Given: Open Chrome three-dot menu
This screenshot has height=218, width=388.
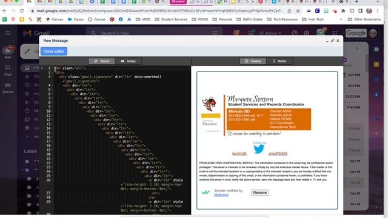Looking at the screenshot, I should point(378,11).
